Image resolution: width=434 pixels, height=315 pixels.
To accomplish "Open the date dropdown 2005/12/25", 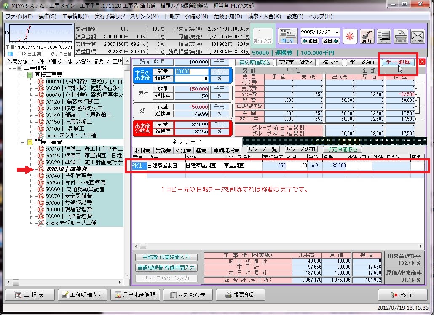I will point(337,32).
